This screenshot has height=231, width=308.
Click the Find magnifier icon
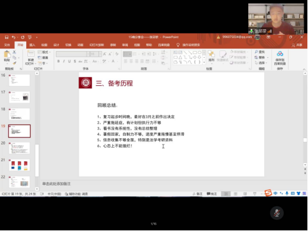click(256, 52)
